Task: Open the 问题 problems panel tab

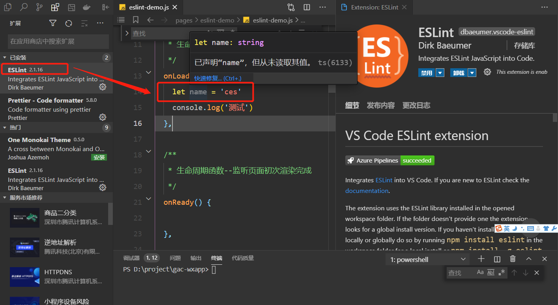Action: (175, 258)
